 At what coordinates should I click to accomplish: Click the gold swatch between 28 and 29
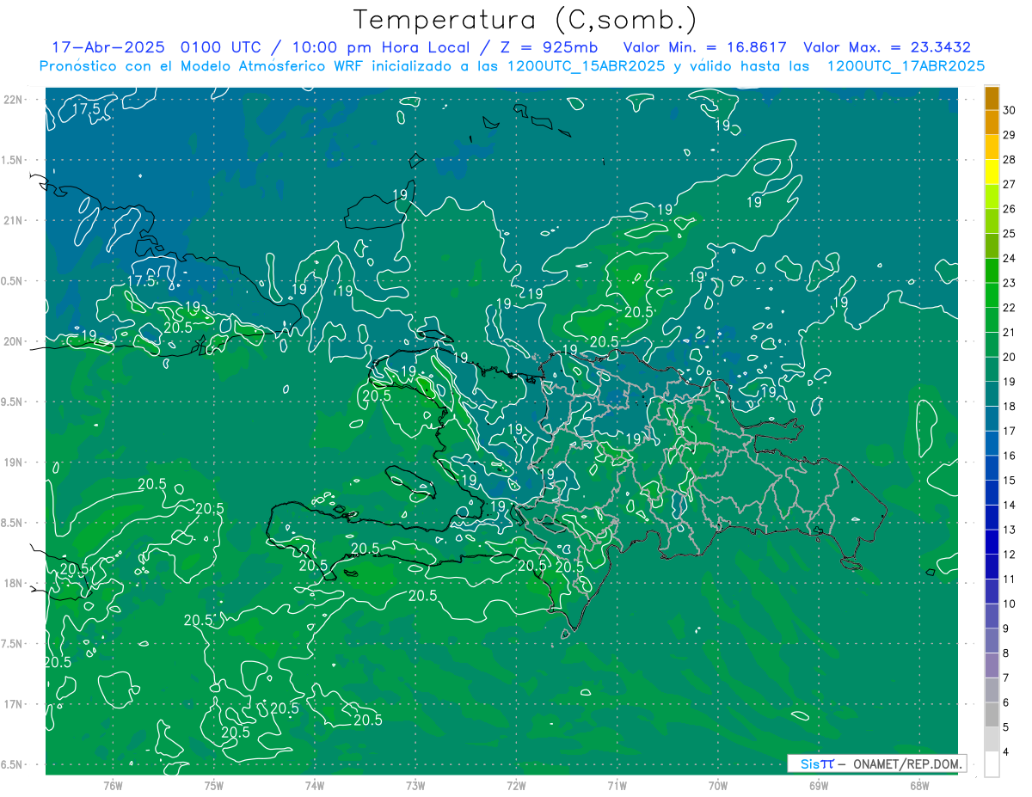click(992, 148)
